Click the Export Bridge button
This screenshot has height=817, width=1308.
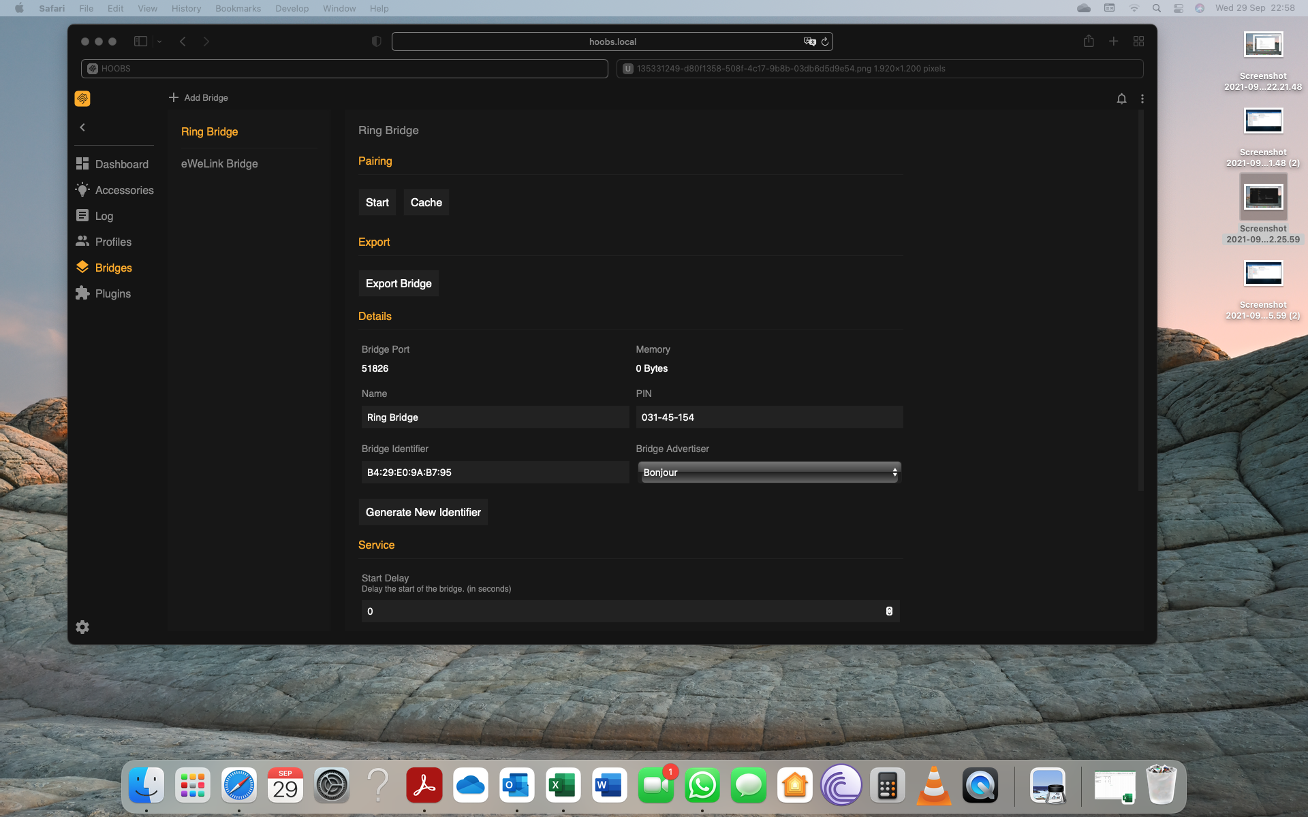pos(399,283)
